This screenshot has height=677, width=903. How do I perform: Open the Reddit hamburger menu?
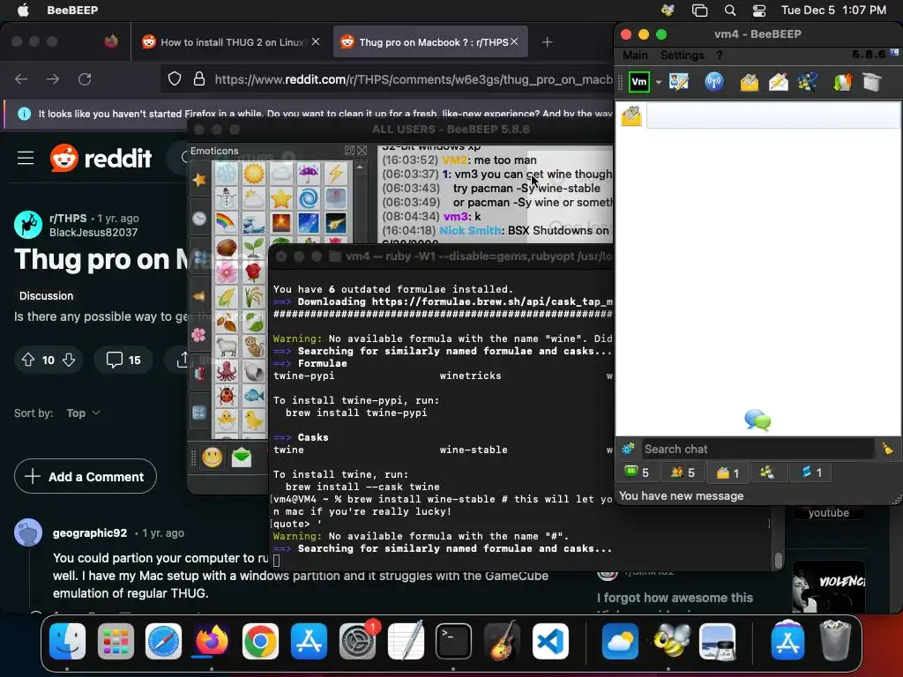(x=26, y=158)
